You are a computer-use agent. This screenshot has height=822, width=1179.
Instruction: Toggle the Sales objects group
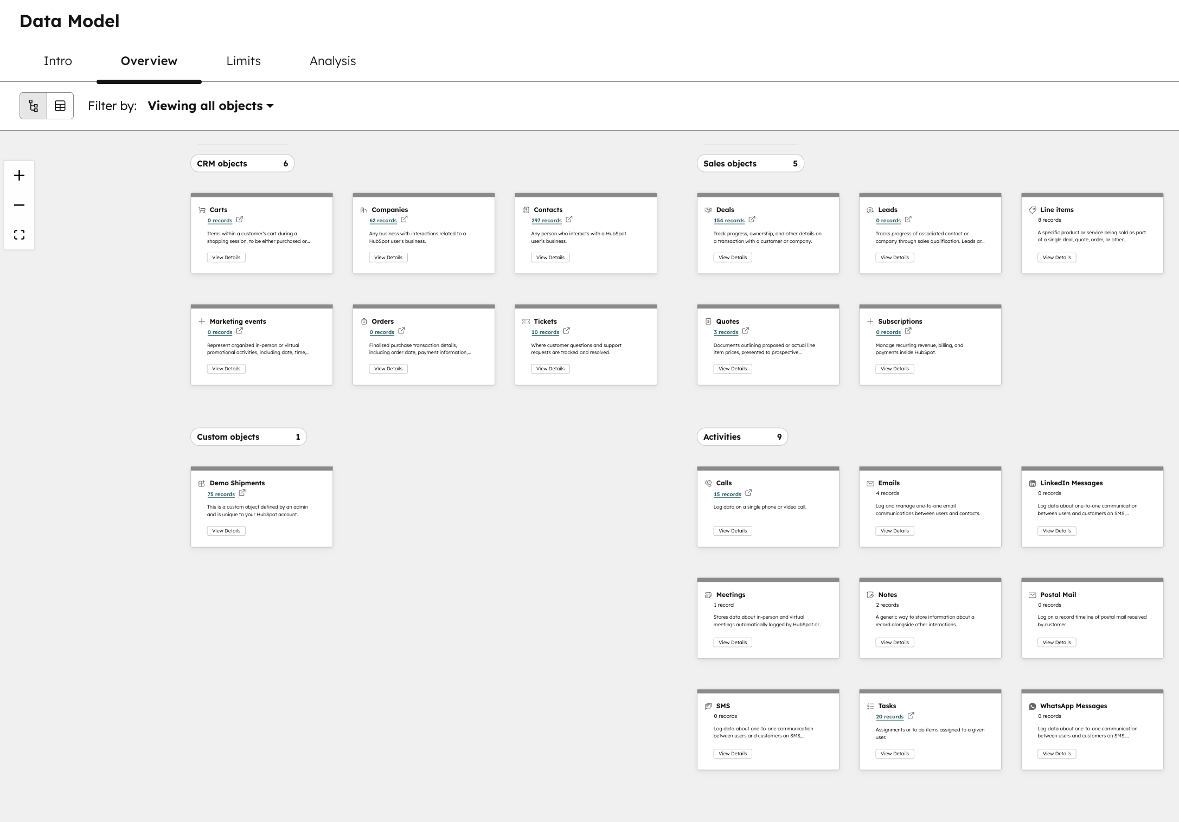pyautogui.click(x=749, y=164)
